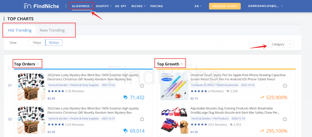Expand the AliExpress menu

click(x=82, y=6)
